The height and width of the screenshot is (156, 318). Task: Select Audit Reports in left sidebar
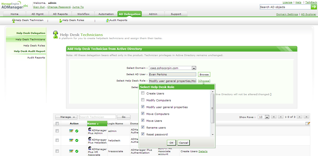coord(36,58)
